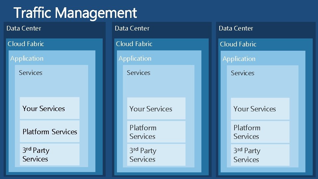
Task: Select the left Data Center label
Action: 24,28
